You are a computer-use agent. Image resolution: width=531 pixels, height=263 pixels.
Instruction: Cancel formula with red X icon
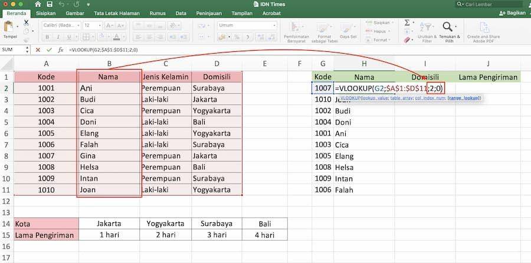point(38,50)
